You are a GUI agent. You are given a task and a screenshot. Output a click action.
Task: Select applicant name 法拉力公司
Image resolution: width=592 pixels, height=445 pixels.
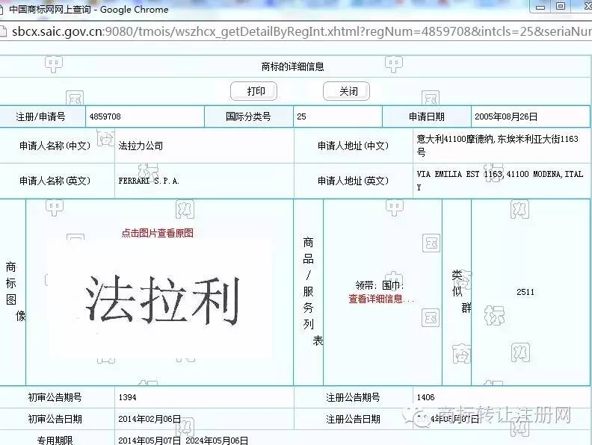pos(141,146)
